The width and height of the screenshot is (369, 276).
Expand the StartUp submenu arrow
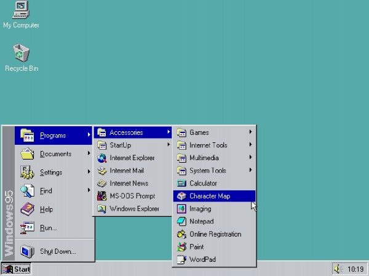click(x=169, y=145)
